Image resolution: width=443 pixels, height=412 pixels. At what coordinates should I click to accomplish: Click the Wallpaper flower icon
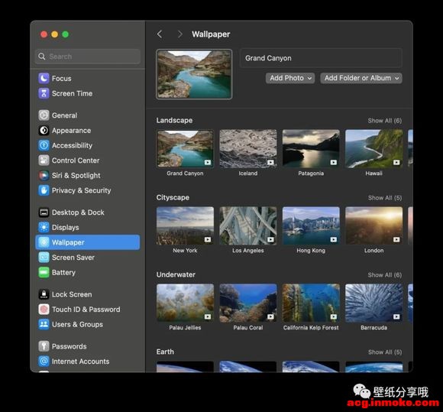(x=44, y=242)
